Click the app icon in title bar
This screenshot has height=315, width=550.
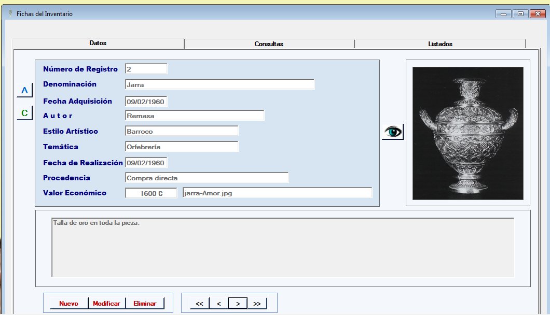10,13
